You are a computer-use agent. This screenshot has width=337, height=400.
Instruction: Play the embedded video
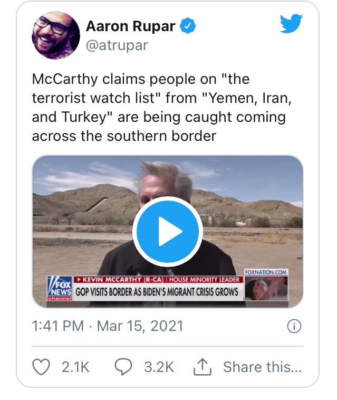tap(167, 231)
